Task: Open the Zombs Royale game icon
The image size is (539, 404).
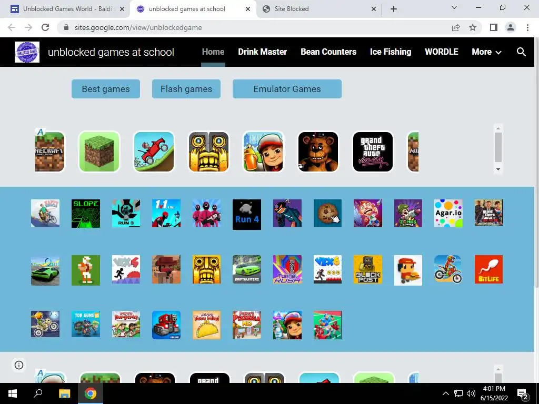Action: pyautogui.click(x=408, y=214)
